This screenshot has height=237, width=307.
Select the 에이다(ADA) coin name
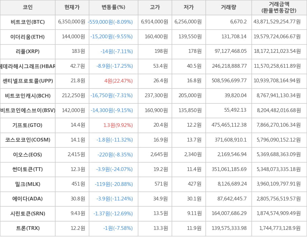click(28, 199)
